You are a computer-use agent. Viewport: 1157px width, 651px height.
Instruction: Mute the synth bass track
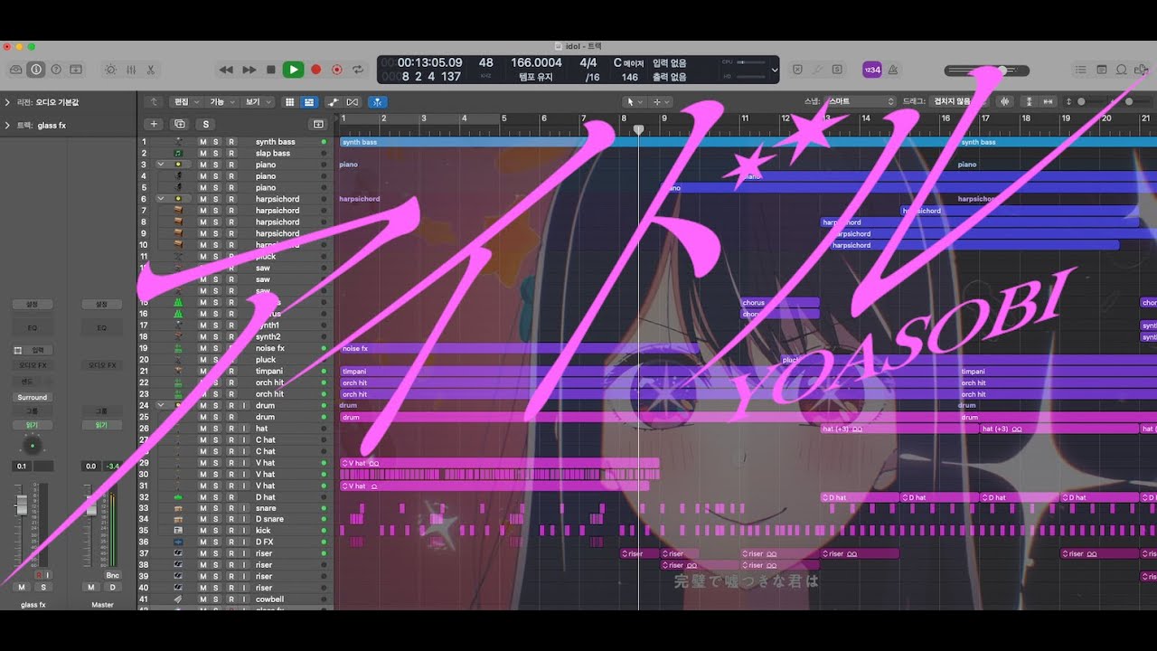[x=203, y=142]
